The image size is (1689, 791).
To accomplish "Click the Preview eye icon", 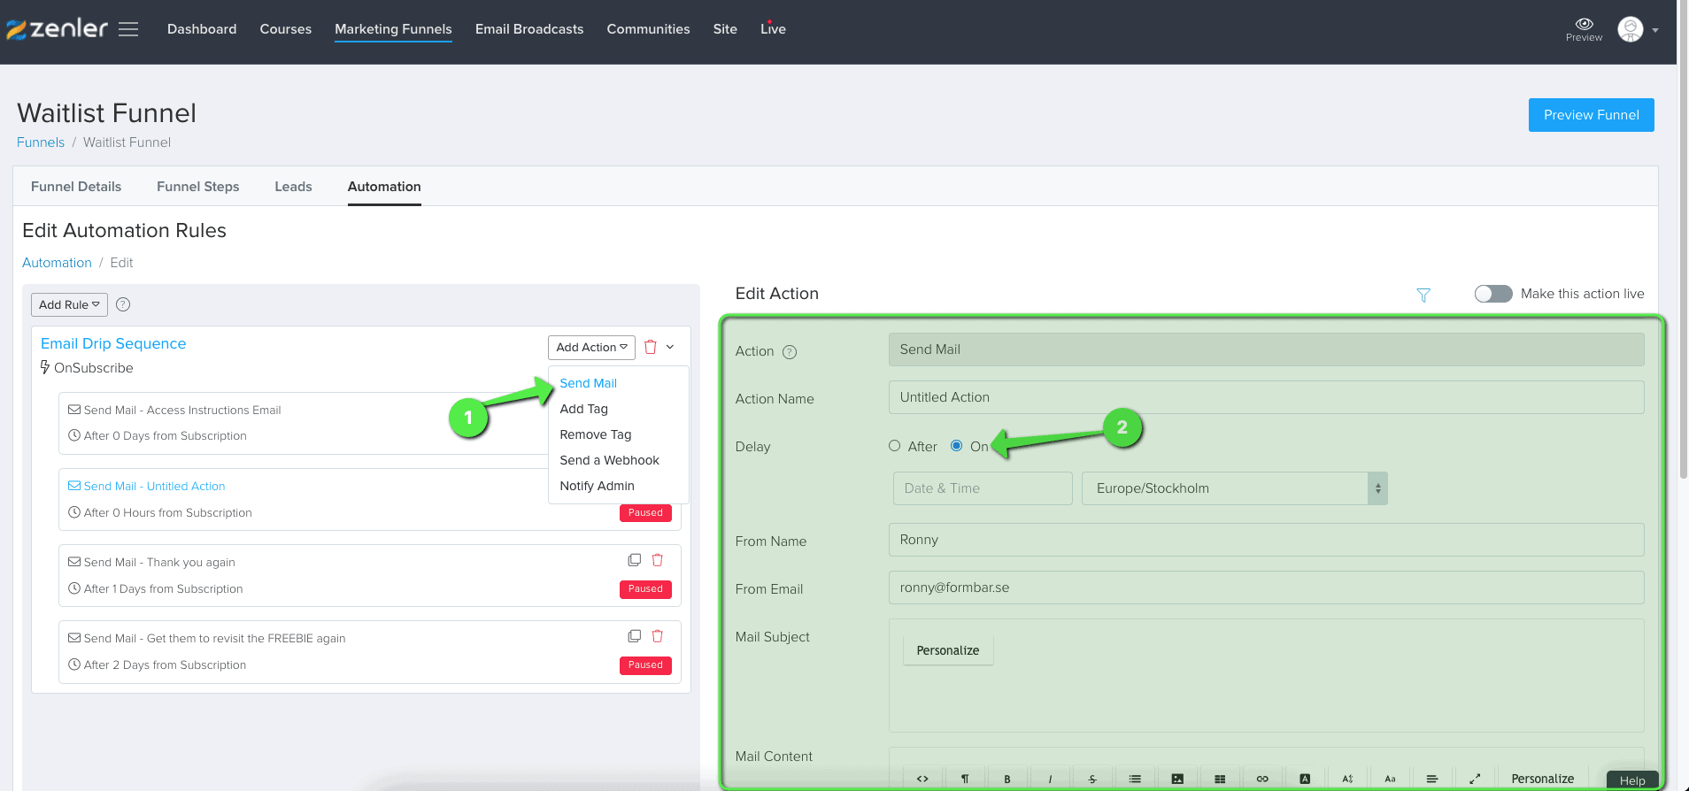I will pyautogui.click(x=1584, y=24).
